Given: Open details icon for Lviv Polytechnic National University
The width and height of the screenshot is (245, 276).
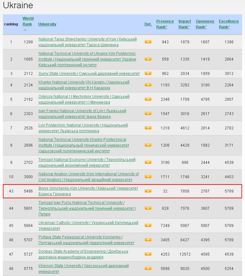Looking at the screenshot, I should (148, 128).
